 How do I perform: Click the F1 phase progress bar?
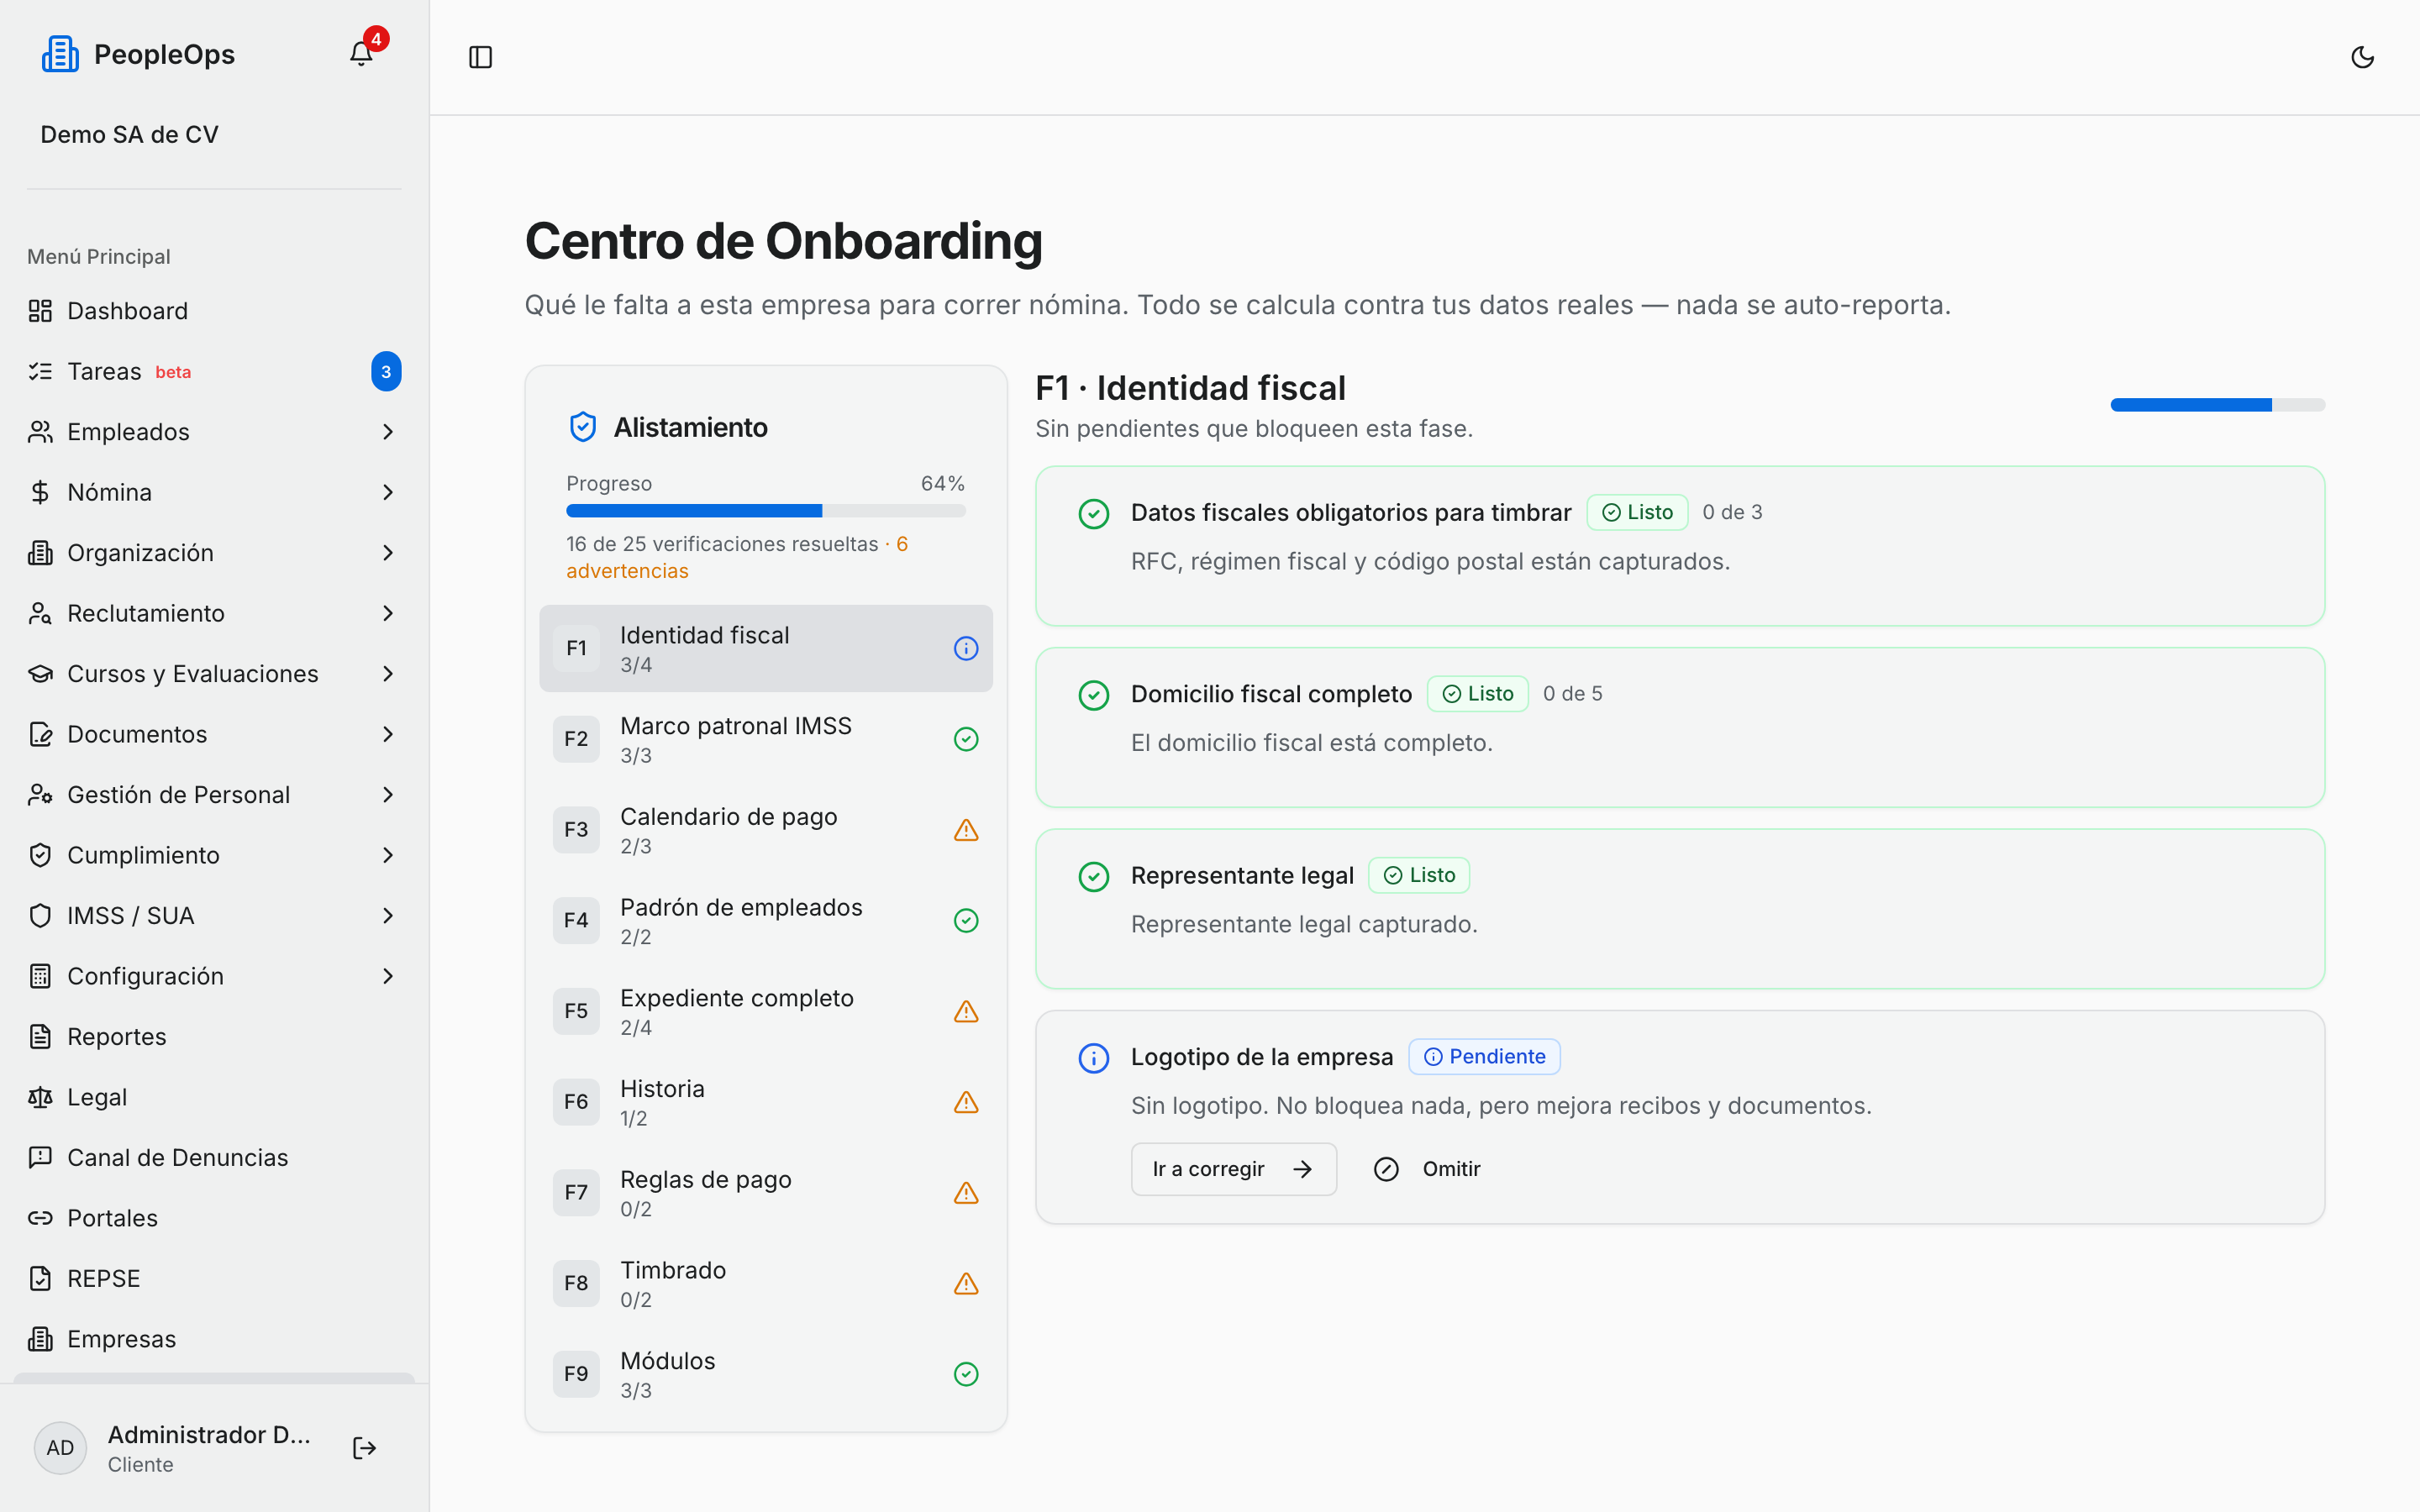click(x=2217, y=405)
